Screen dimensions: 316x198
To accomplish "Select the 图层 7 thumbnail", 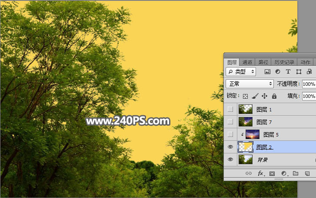I will (246, 122).
